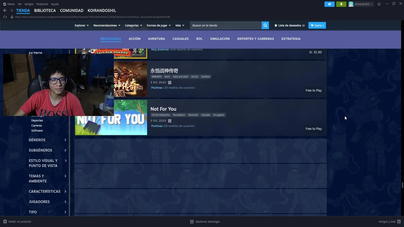
Task: Expand the CARACTERÍSTICAS filter section
Action: coord(47,191)
